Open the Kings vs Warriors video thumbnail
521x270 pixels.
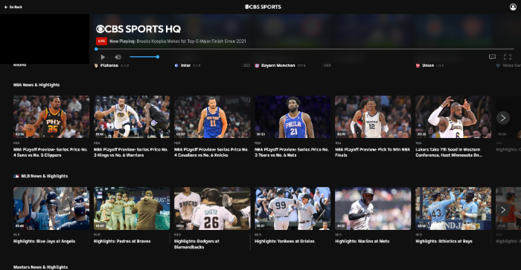132,116
